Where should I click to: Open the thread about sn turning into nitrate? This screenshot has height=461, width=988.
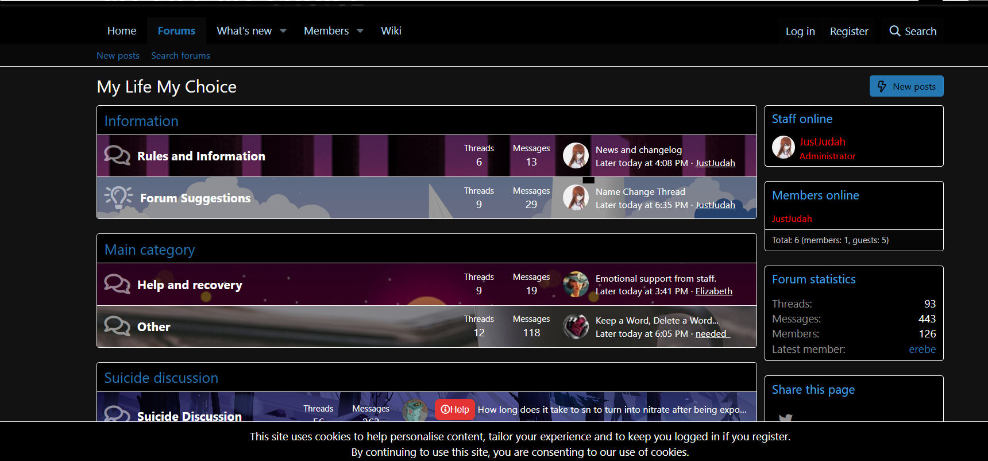tap(612, 409)
